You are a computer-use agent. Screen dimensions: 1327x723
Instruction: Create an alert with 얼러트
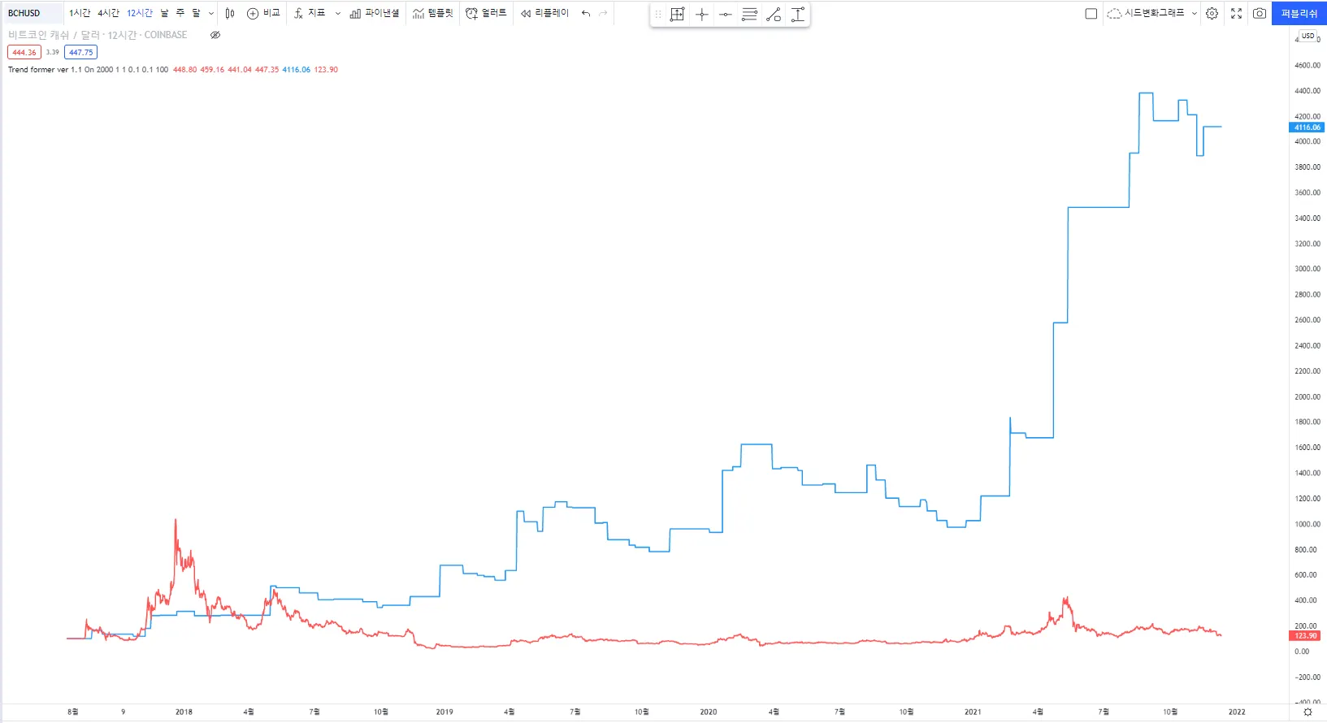(486, 13)
